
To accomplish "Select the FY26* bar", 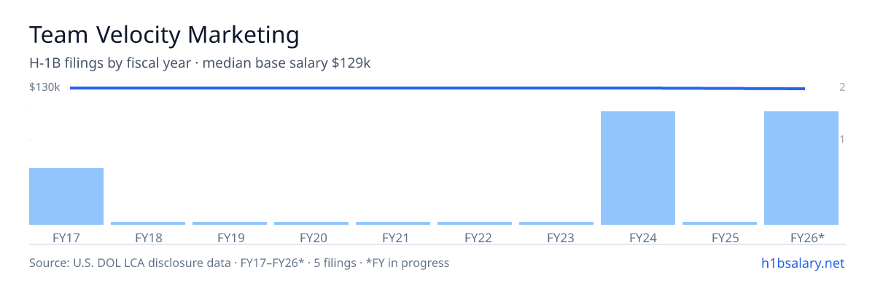I will point(801,168).
